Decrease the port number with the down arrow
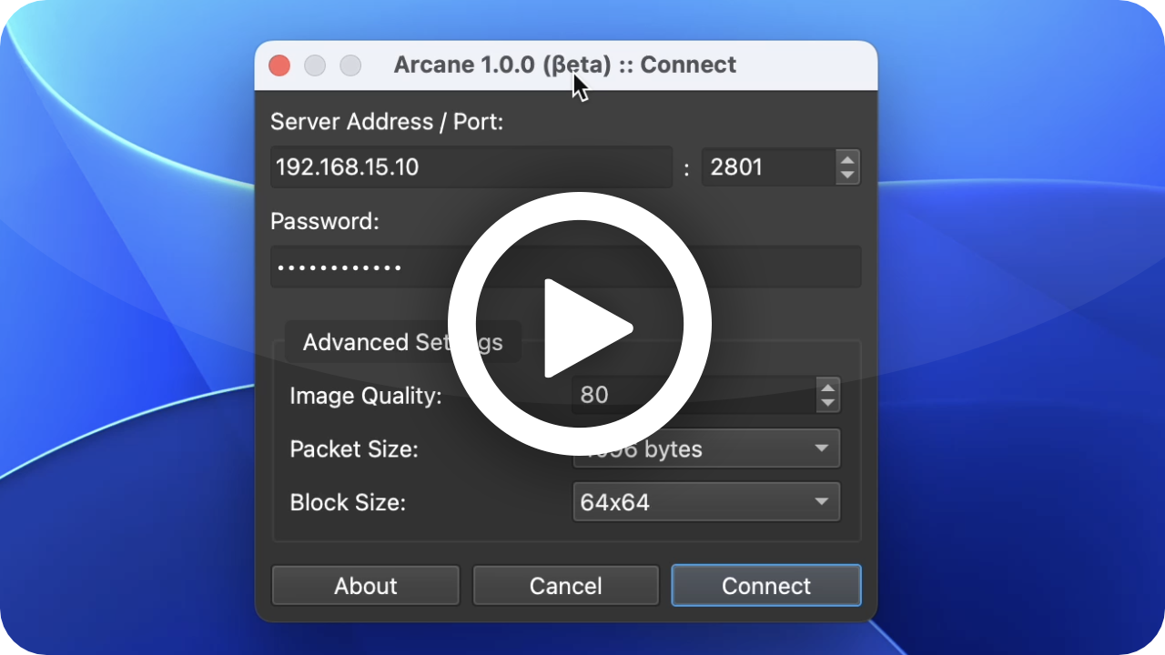This screenshot has width=1165, height=655. [x=847, y=176]
